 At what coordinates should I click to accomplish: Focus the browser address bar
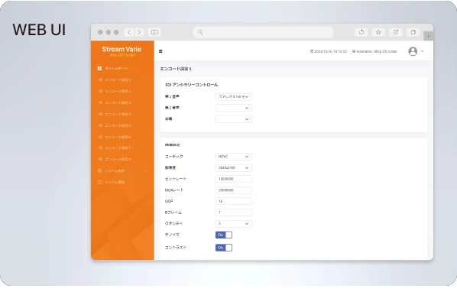click(263, 32)
